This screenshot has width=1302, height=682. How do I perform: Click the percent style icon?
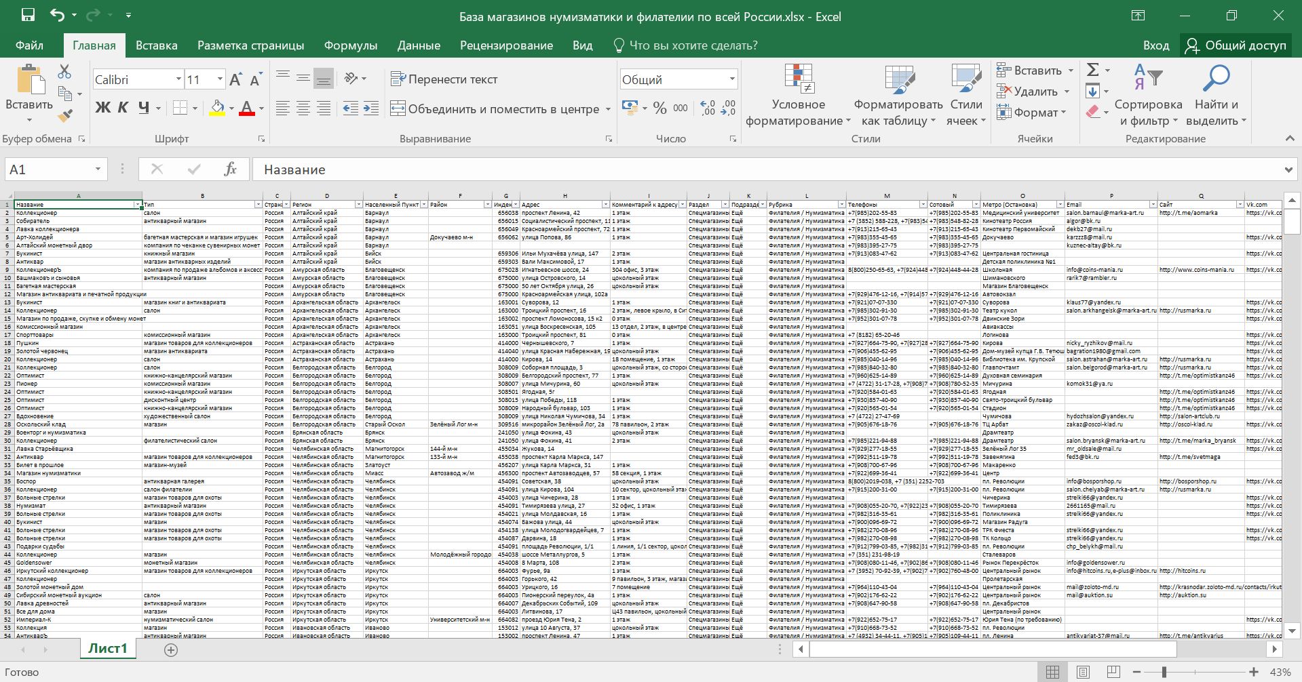pos(659,108)
